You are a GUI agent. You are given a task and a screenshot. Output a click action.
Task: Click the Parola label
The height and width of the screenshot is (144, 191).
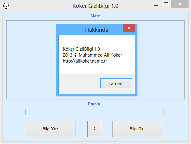(94, 104)
